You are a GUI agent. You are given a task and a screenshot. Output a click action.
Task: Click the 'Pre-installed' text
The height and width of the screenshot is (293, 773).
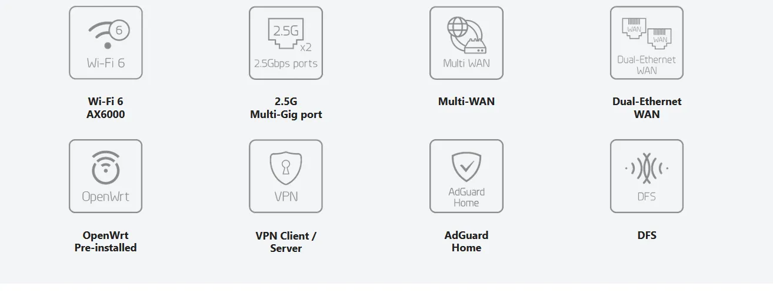click(x=106, y=248)
